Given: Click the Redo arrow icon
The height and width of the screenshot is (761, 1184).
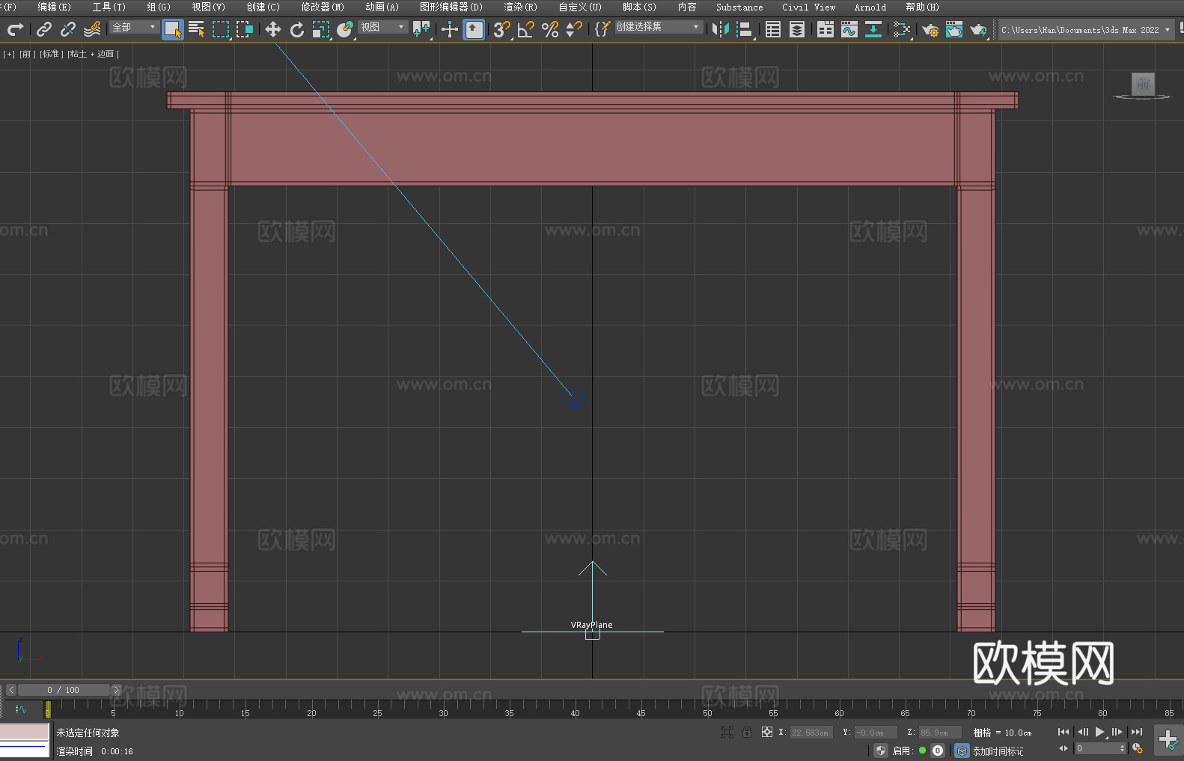Looking at the screenshot, I should [x=15, y=29].
